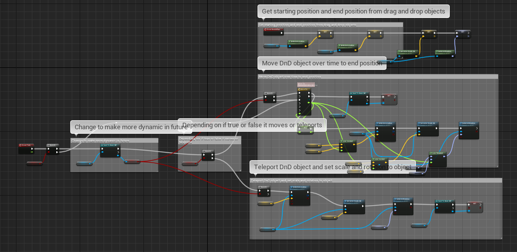Select SetActorLocation node in 'Teleport DnD object' box
Viewport: 517px width, 252px height.
click(x=300, y=196)
